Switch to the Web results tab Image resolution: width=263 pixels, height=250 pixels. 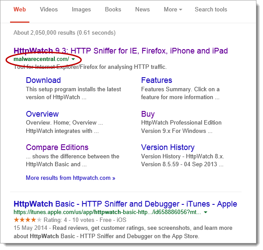click(x=20, y=9)
